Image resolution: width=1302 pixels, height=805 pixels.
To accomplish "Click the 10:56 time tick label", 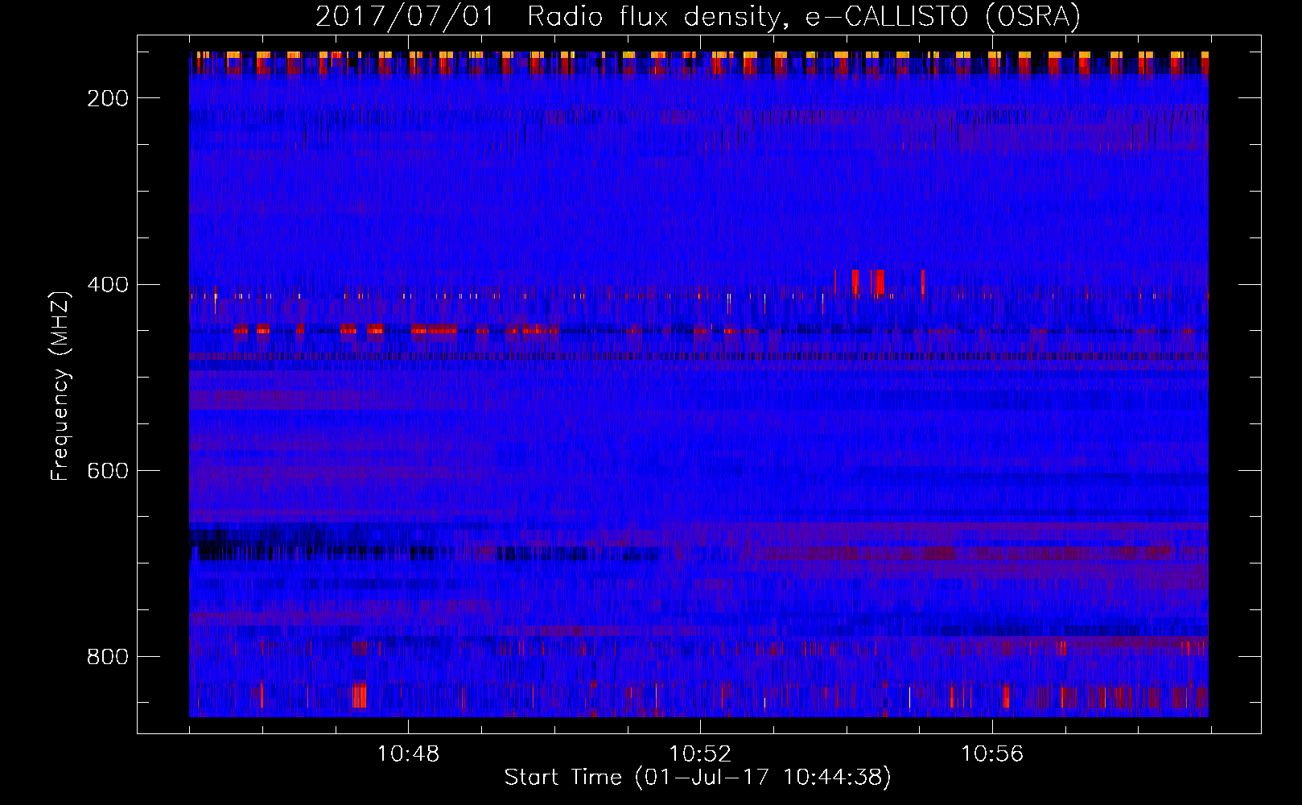I will point(992,754).
